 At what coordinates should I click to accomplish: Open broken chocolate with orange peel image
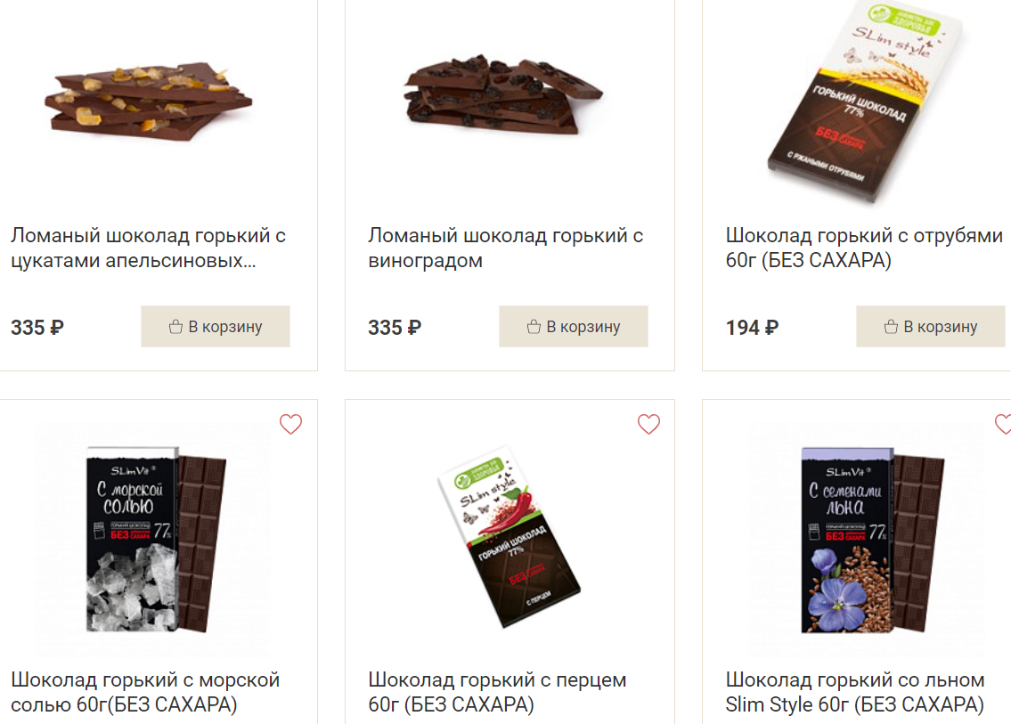tap(148, 102)
